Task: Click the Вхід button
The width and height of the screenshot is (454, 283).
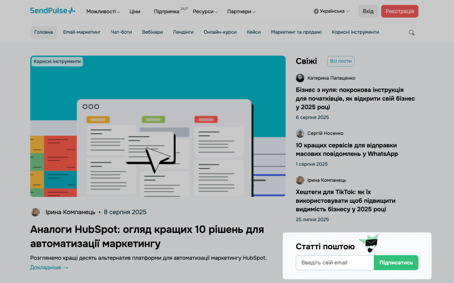Action: coord(368,11)
